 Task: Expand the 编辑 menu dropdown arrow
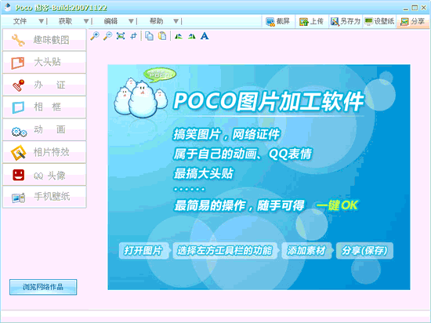point(132,21)
